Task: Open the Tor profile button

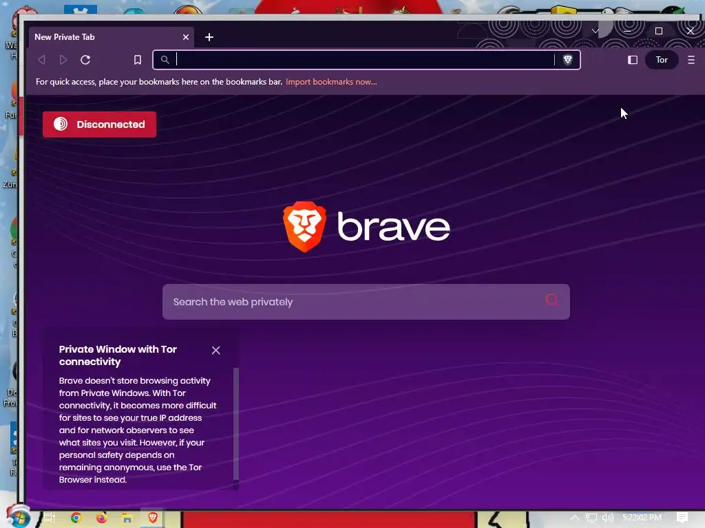Action: 662,60
